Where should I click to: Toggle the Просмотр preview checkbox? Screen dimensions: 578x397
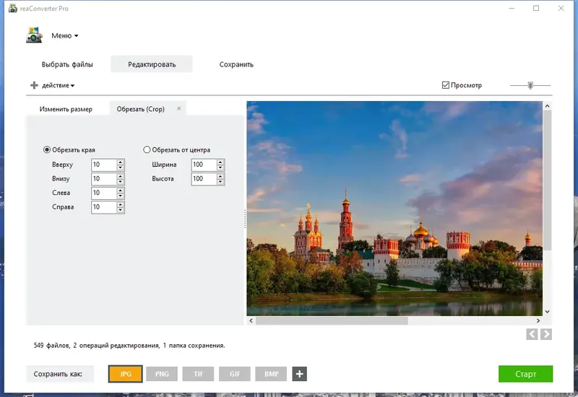pyautogui.click(x=445, y=85)
